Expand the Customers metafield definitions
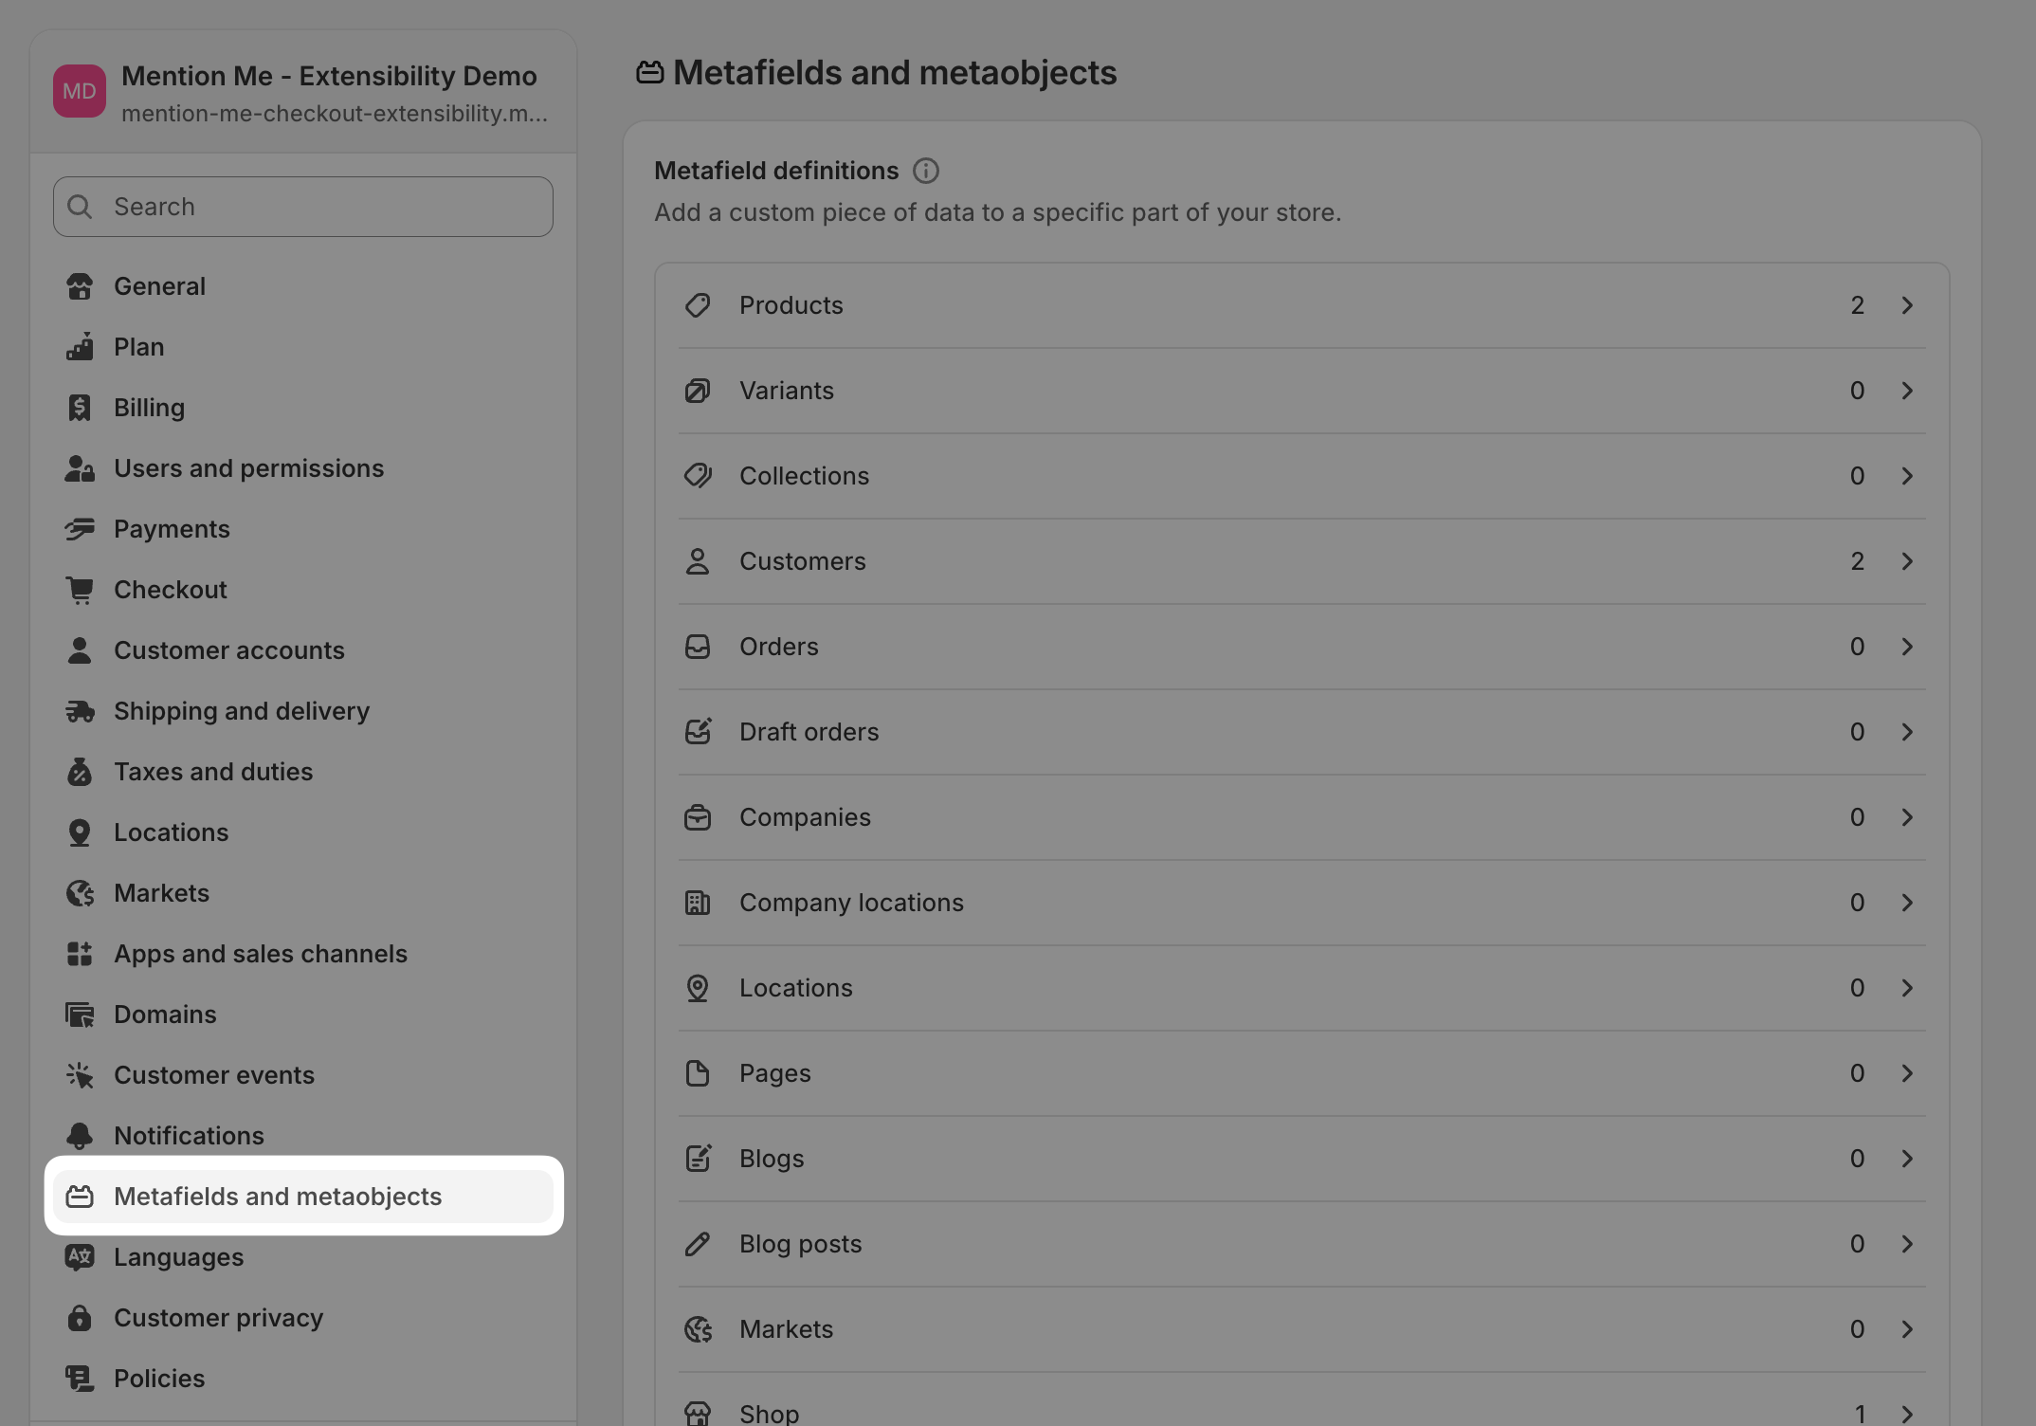Image resolution: width=2036 pixels, height=1426 pixels. click(1907, 560)
